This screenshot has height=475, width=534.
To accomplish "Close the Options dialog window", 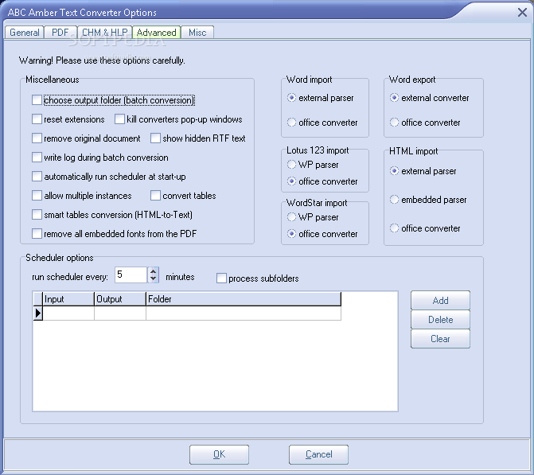I will 522,13.
